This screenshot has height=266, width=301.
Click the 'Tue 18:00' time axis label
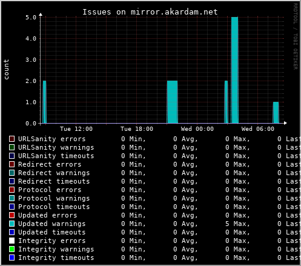click(137, 129)
